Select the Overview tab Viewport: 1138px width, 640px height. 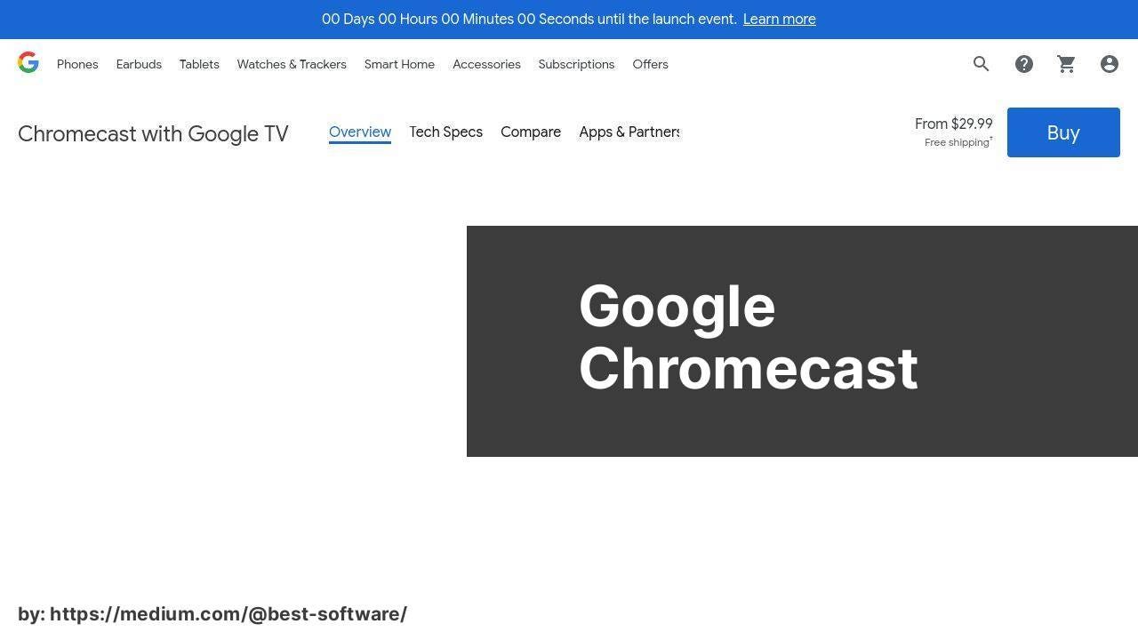(x=360, y=132)
